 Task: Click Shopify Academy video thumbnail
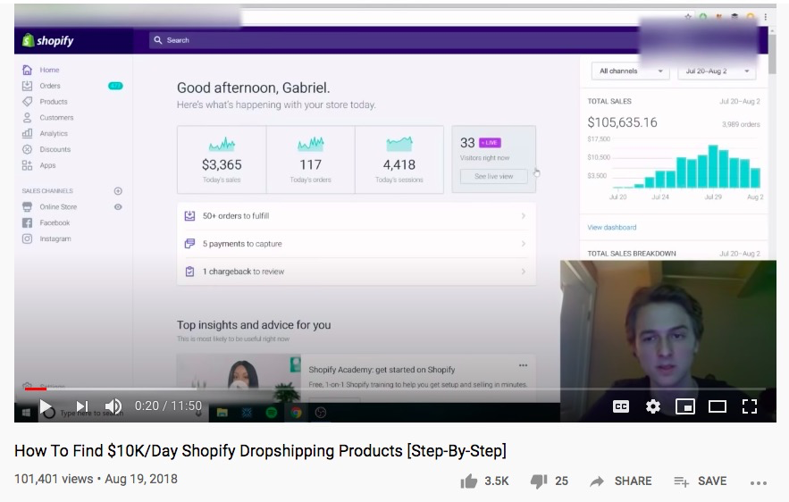239,378
